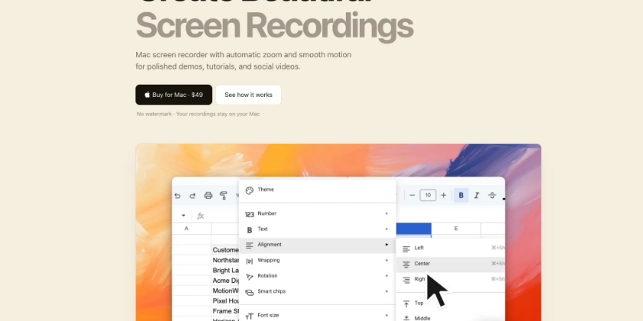Open the Theme menu item
The height and width of the screenshot is (321, 643).
pyautogui.click(x=317, y=190)
